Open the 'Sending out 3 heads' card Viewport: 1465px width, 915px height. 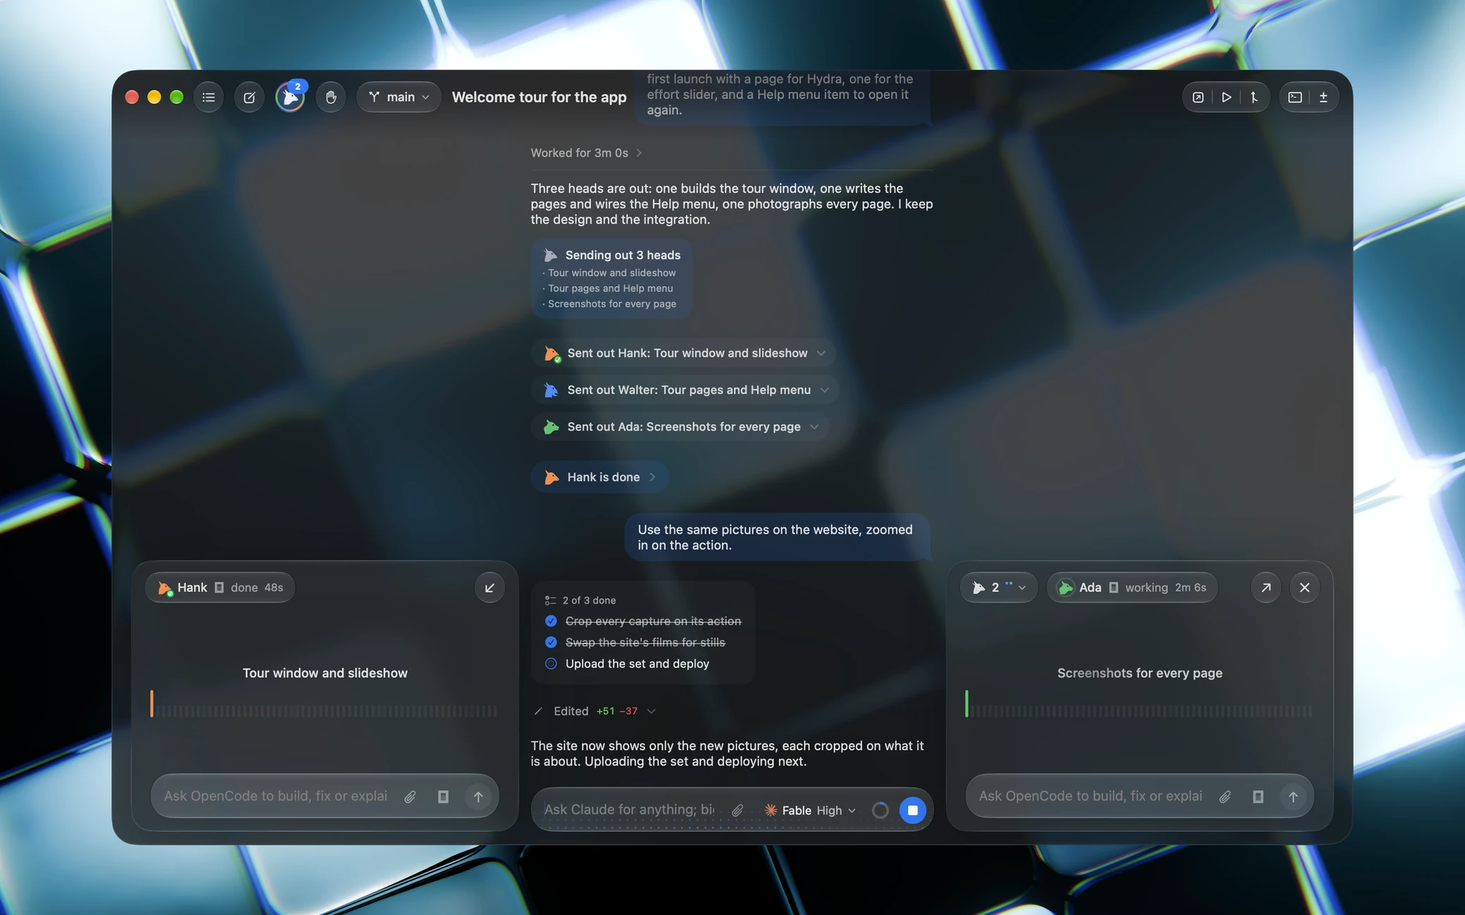click(x=611, y=279)
